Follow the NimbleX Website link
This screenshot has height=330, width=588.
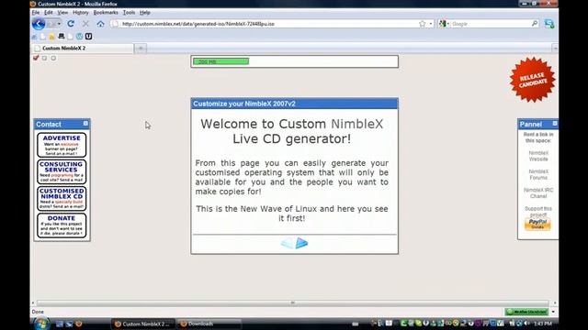point(538,156)
